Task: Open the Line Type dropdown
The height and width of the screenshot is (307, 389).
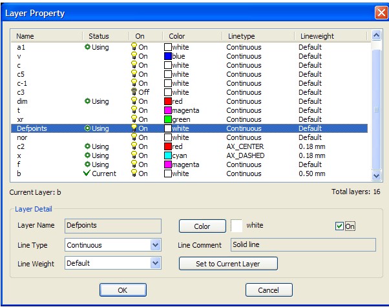Action: (x=155, y=245)
